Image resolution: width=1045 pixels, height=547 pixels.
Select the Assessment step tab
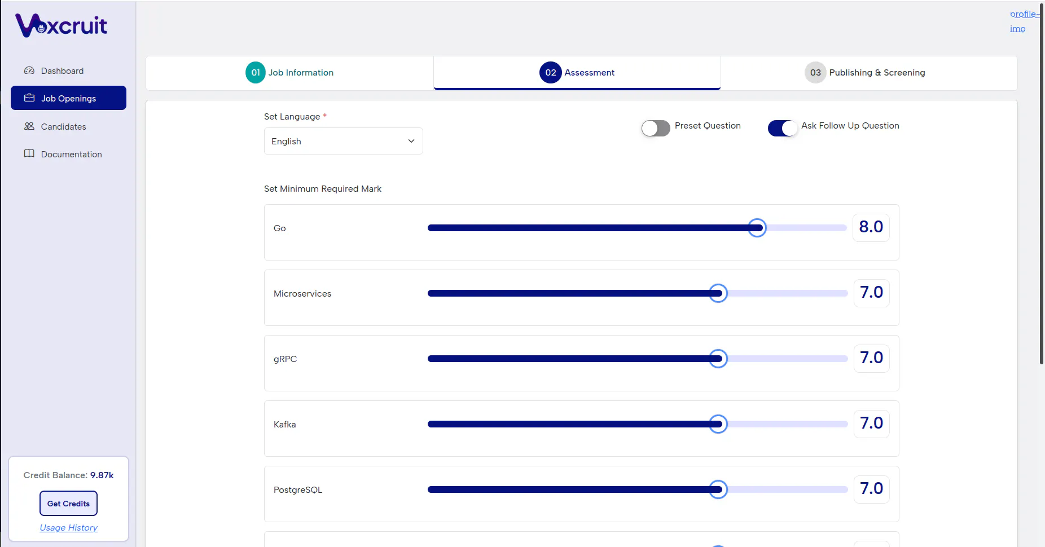coord(577,73)
